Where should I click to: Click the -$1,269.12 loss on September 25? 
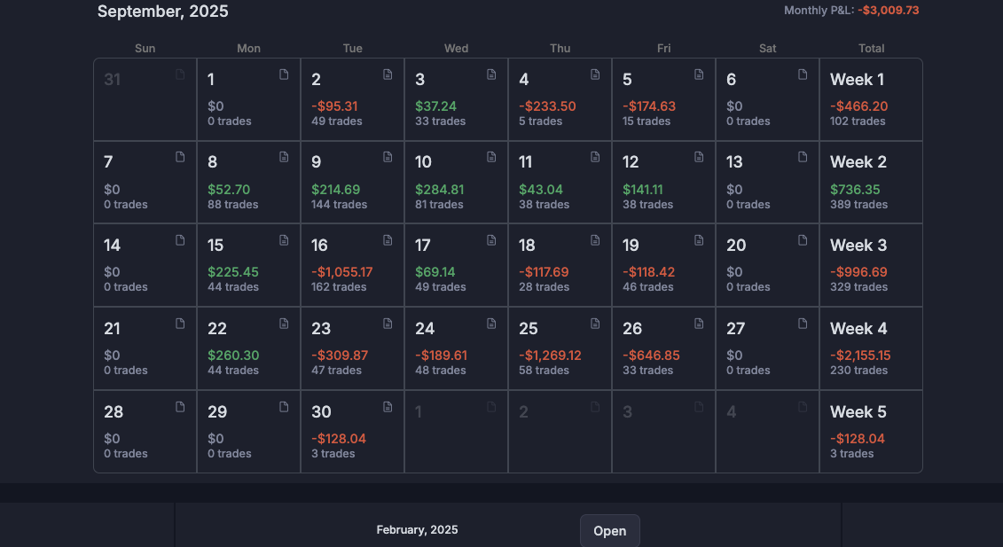click(550, 356)
